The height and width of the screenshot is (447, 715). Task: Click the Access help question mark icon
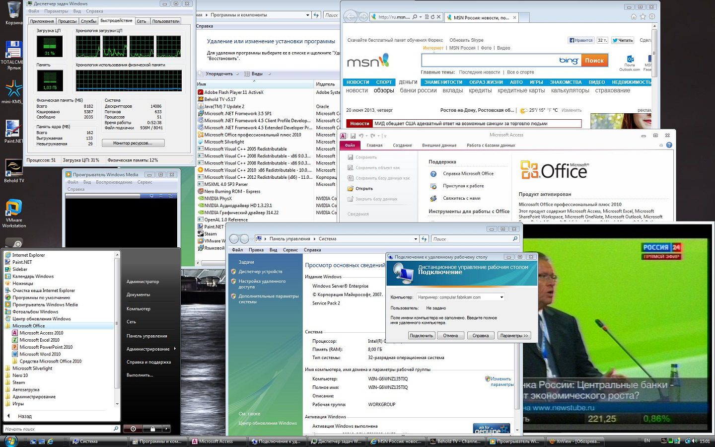(x=669, y=145)
